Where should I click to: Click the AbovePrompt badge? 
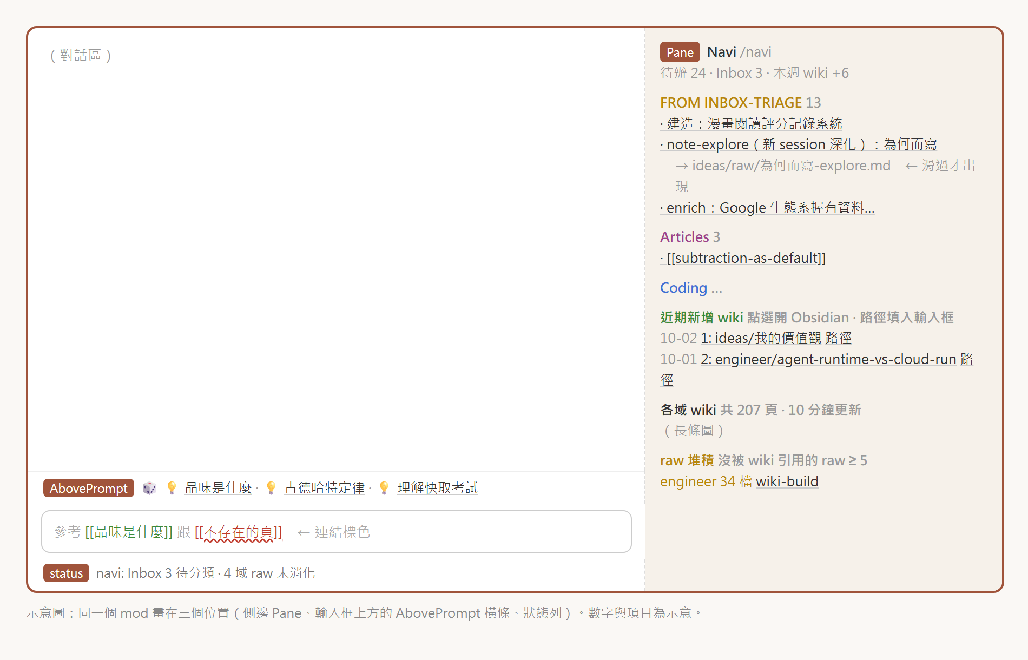point(89,488)
